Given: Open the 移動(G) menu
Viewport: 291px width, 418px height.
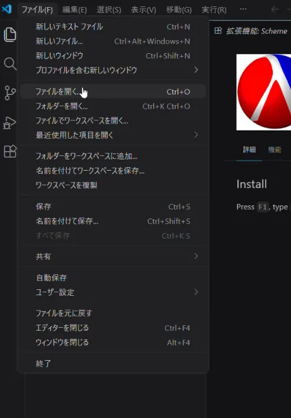Looking at the screenshot, I should point(178,9).
